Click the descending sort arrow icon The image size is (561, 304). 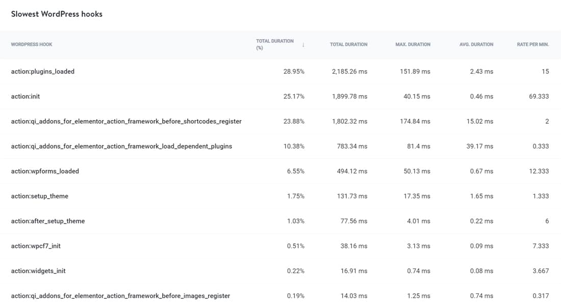pos(303,44)
